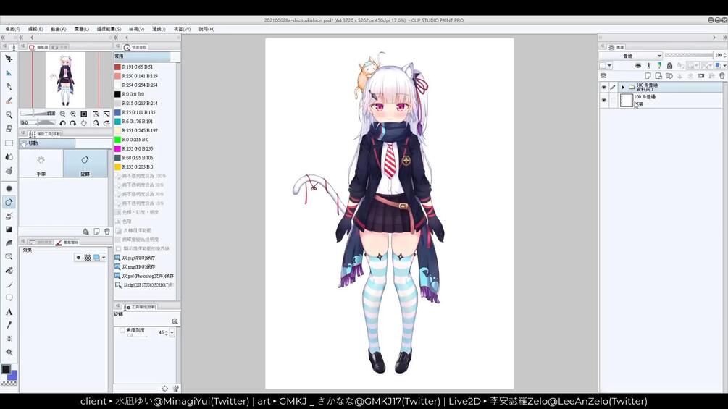728x409 pixels.
Task: Toggle visibility eye of folder layer 資料夾 1
Action: (x=603, y=87)
